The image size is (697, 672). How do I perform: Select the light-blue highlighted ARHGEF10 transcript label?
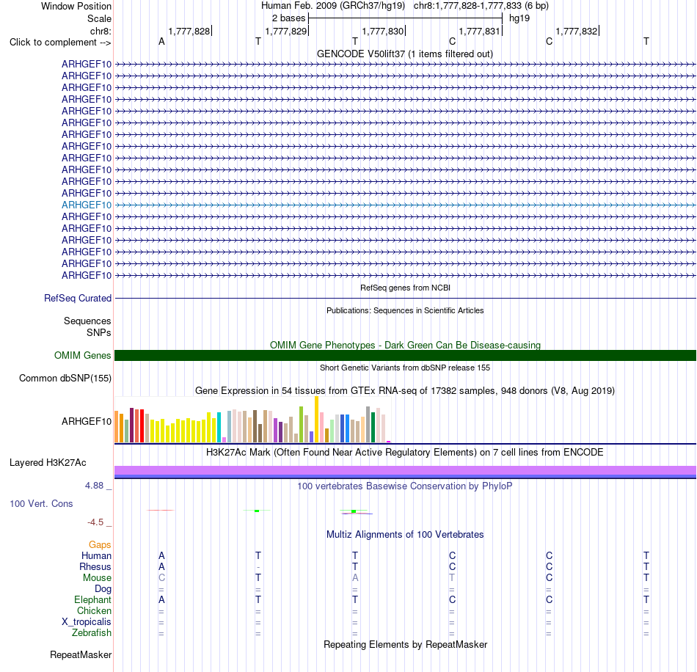(87, 205)
